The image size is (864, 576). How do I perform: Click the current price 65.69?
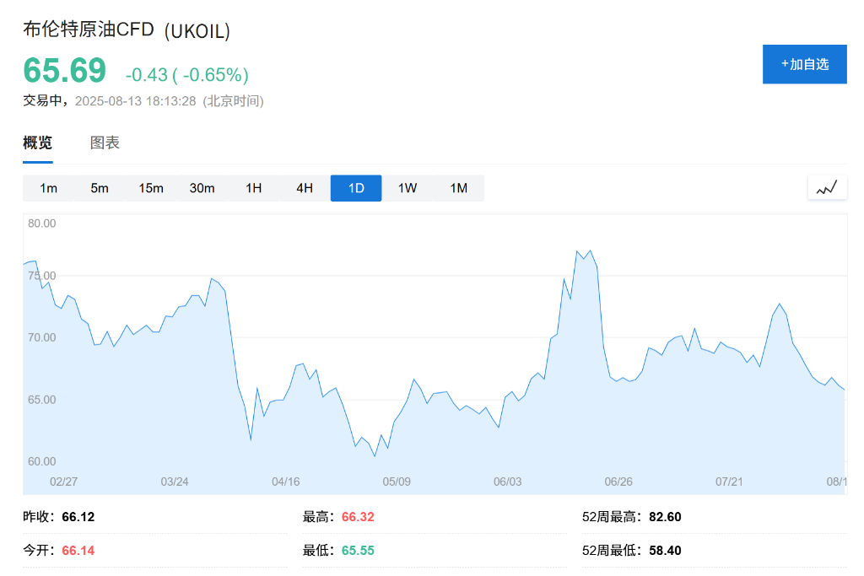[64, 71]
